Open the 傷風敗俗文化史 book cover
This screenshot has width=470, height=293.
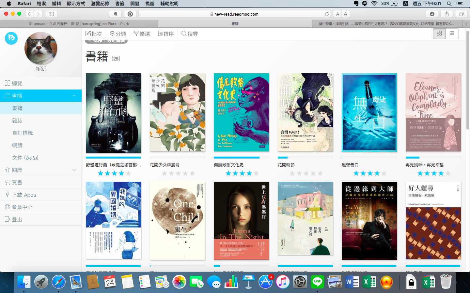tap(241, 112)
